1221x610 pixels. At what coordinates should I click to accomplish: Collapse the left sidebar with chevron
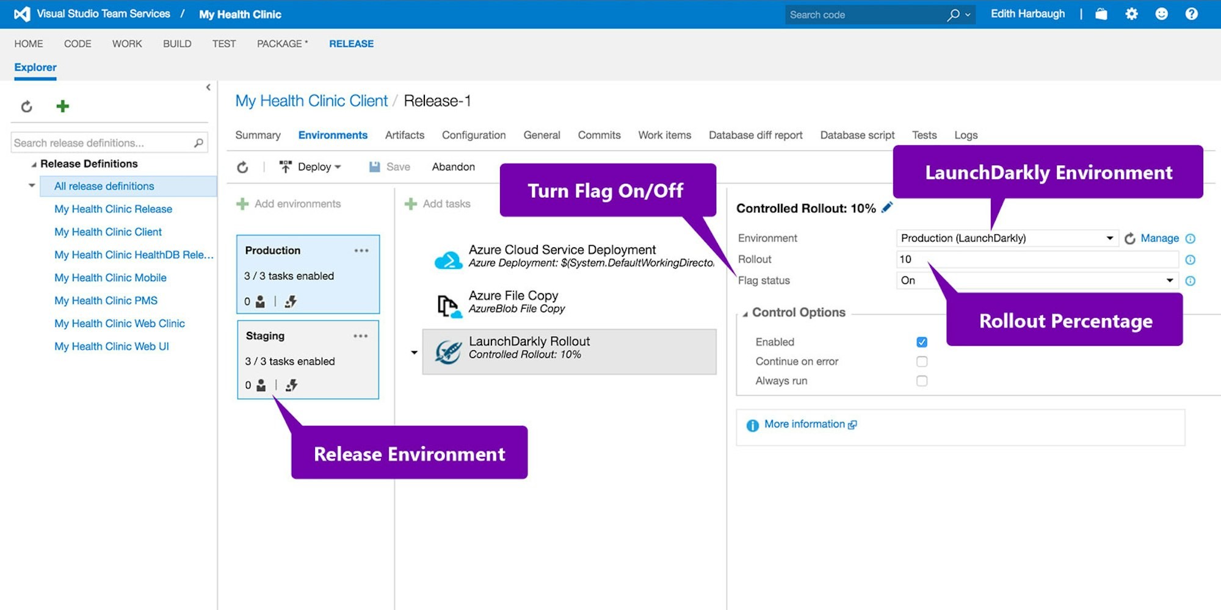click(208, 87)
